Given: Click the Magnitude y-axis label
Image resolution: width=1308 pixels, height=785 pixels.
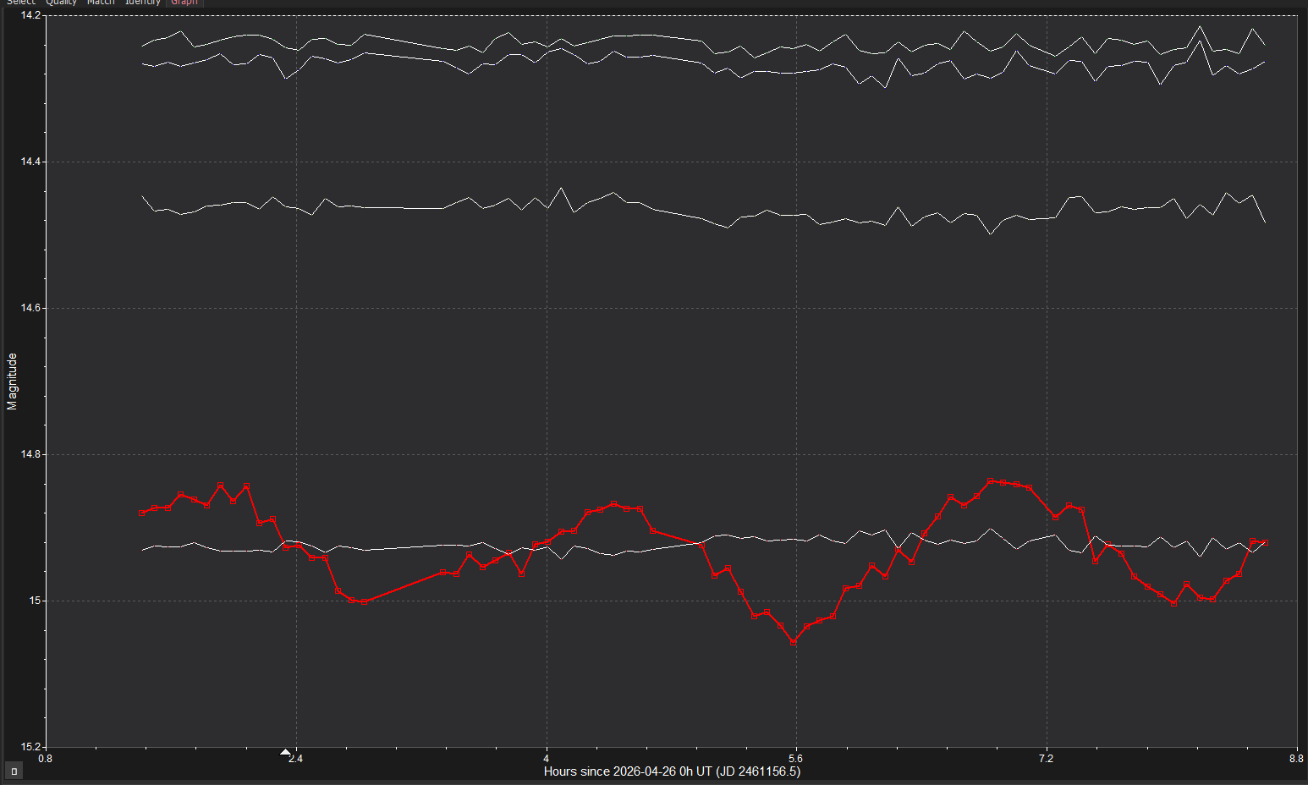Looking at the screenshot, I should pos(12,382).
